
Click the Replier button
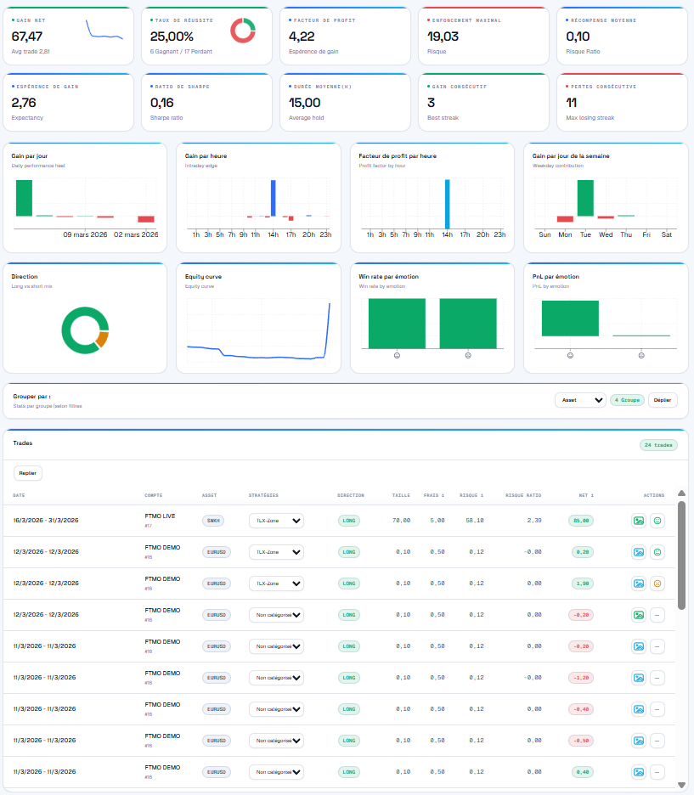click(x=28, y=473)
